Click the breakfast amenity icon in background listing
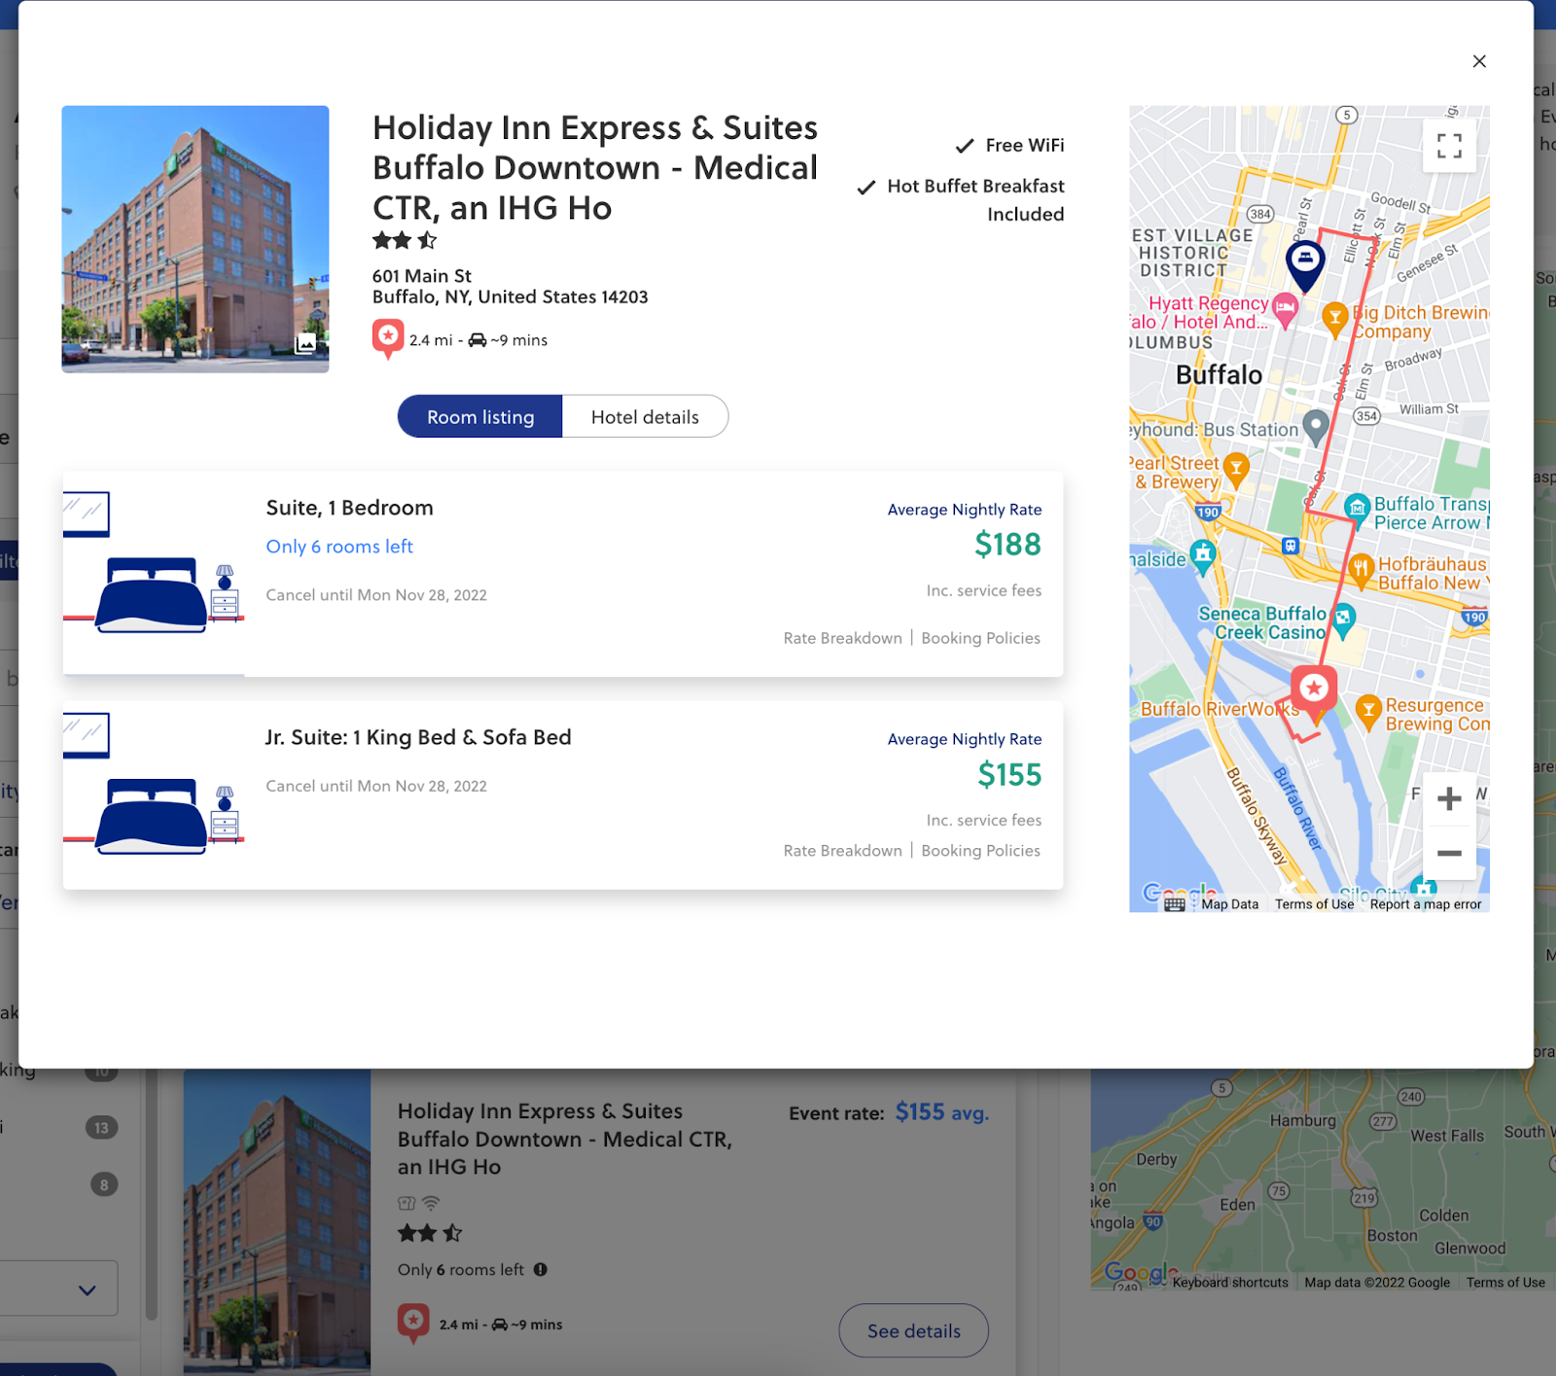 tap(407, 1203)
